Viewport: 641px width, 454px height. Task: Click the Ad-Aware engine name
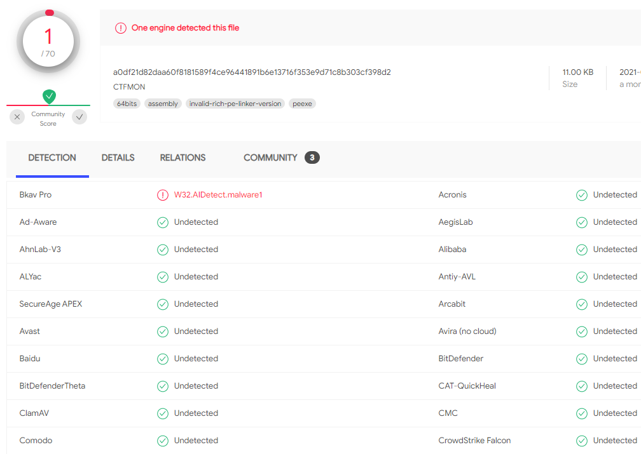38,222
